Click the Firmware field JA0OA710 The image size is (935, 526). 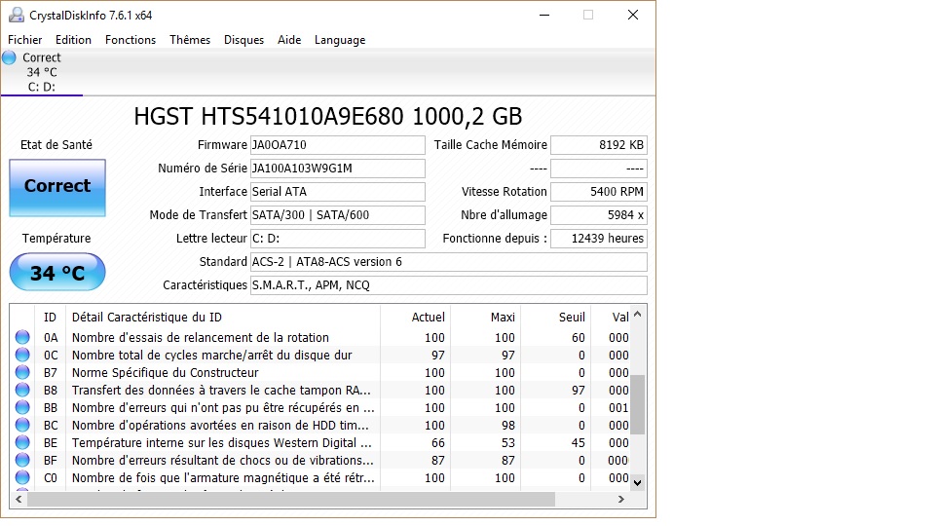point(338,145)
